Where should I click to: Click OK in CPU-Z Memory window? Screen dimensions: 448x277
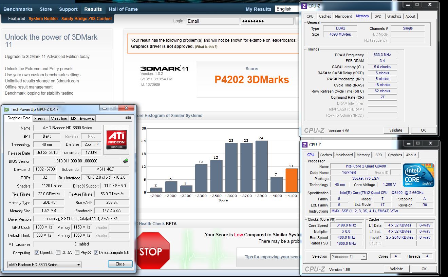[423, 130]
